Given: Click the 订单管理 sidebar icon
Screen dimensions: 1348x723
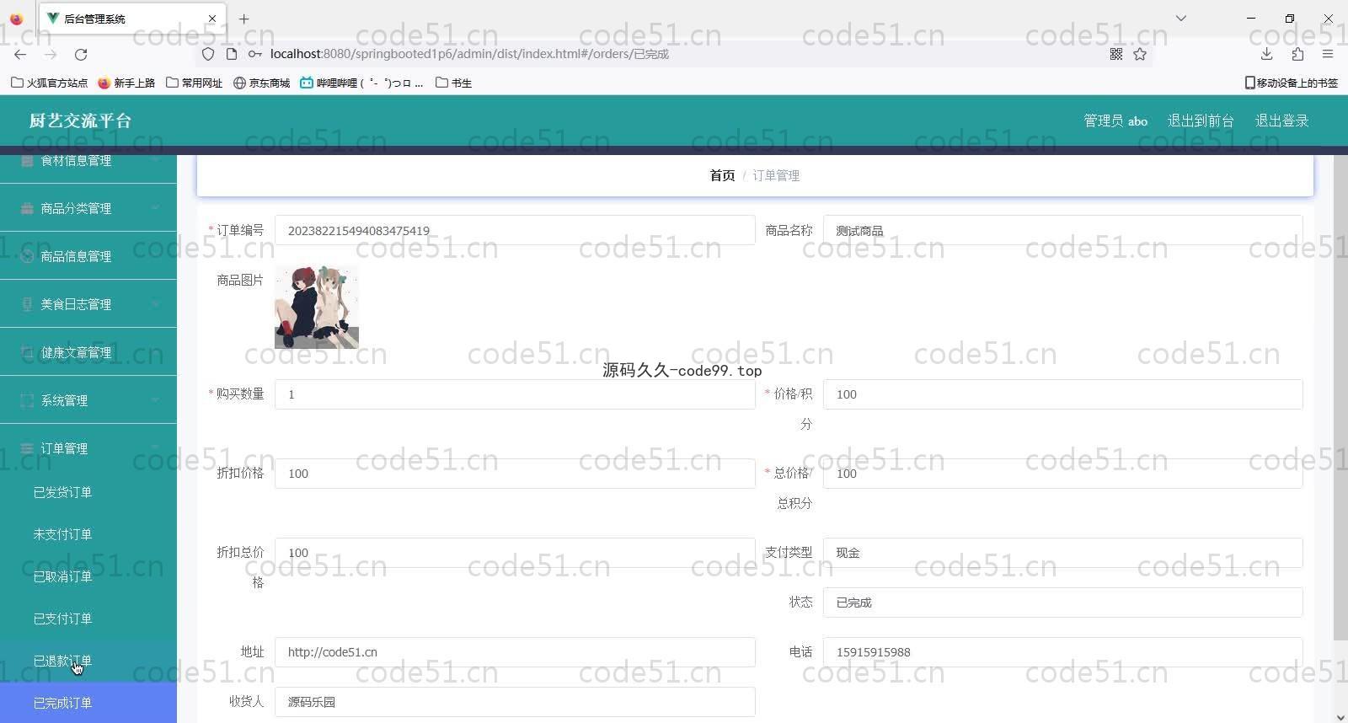Looking at the screenshot, I should 27,448.
